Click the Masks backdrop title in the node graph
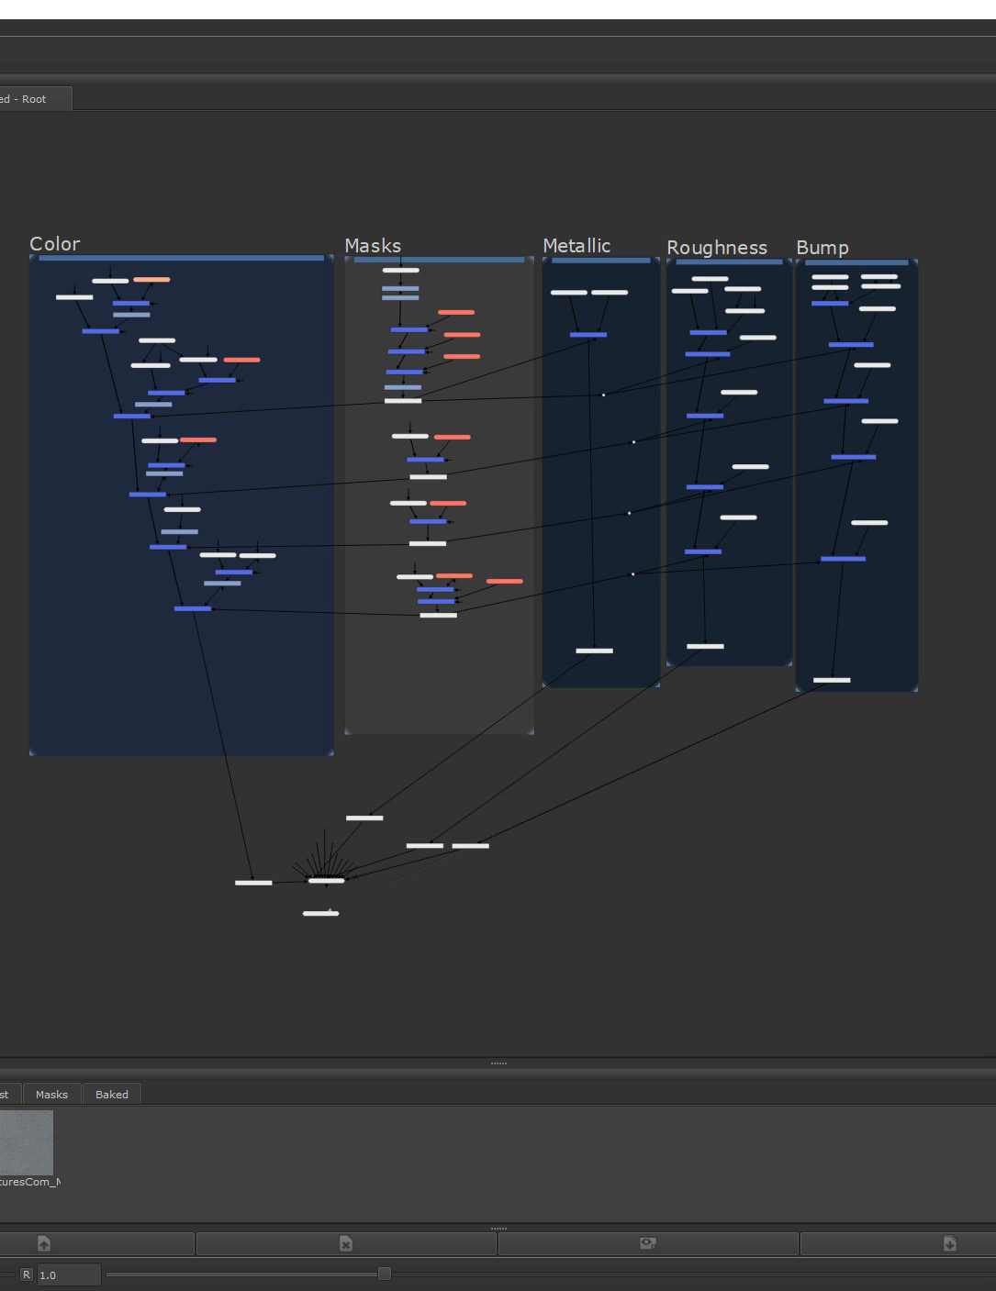 (x=373, y=246)
